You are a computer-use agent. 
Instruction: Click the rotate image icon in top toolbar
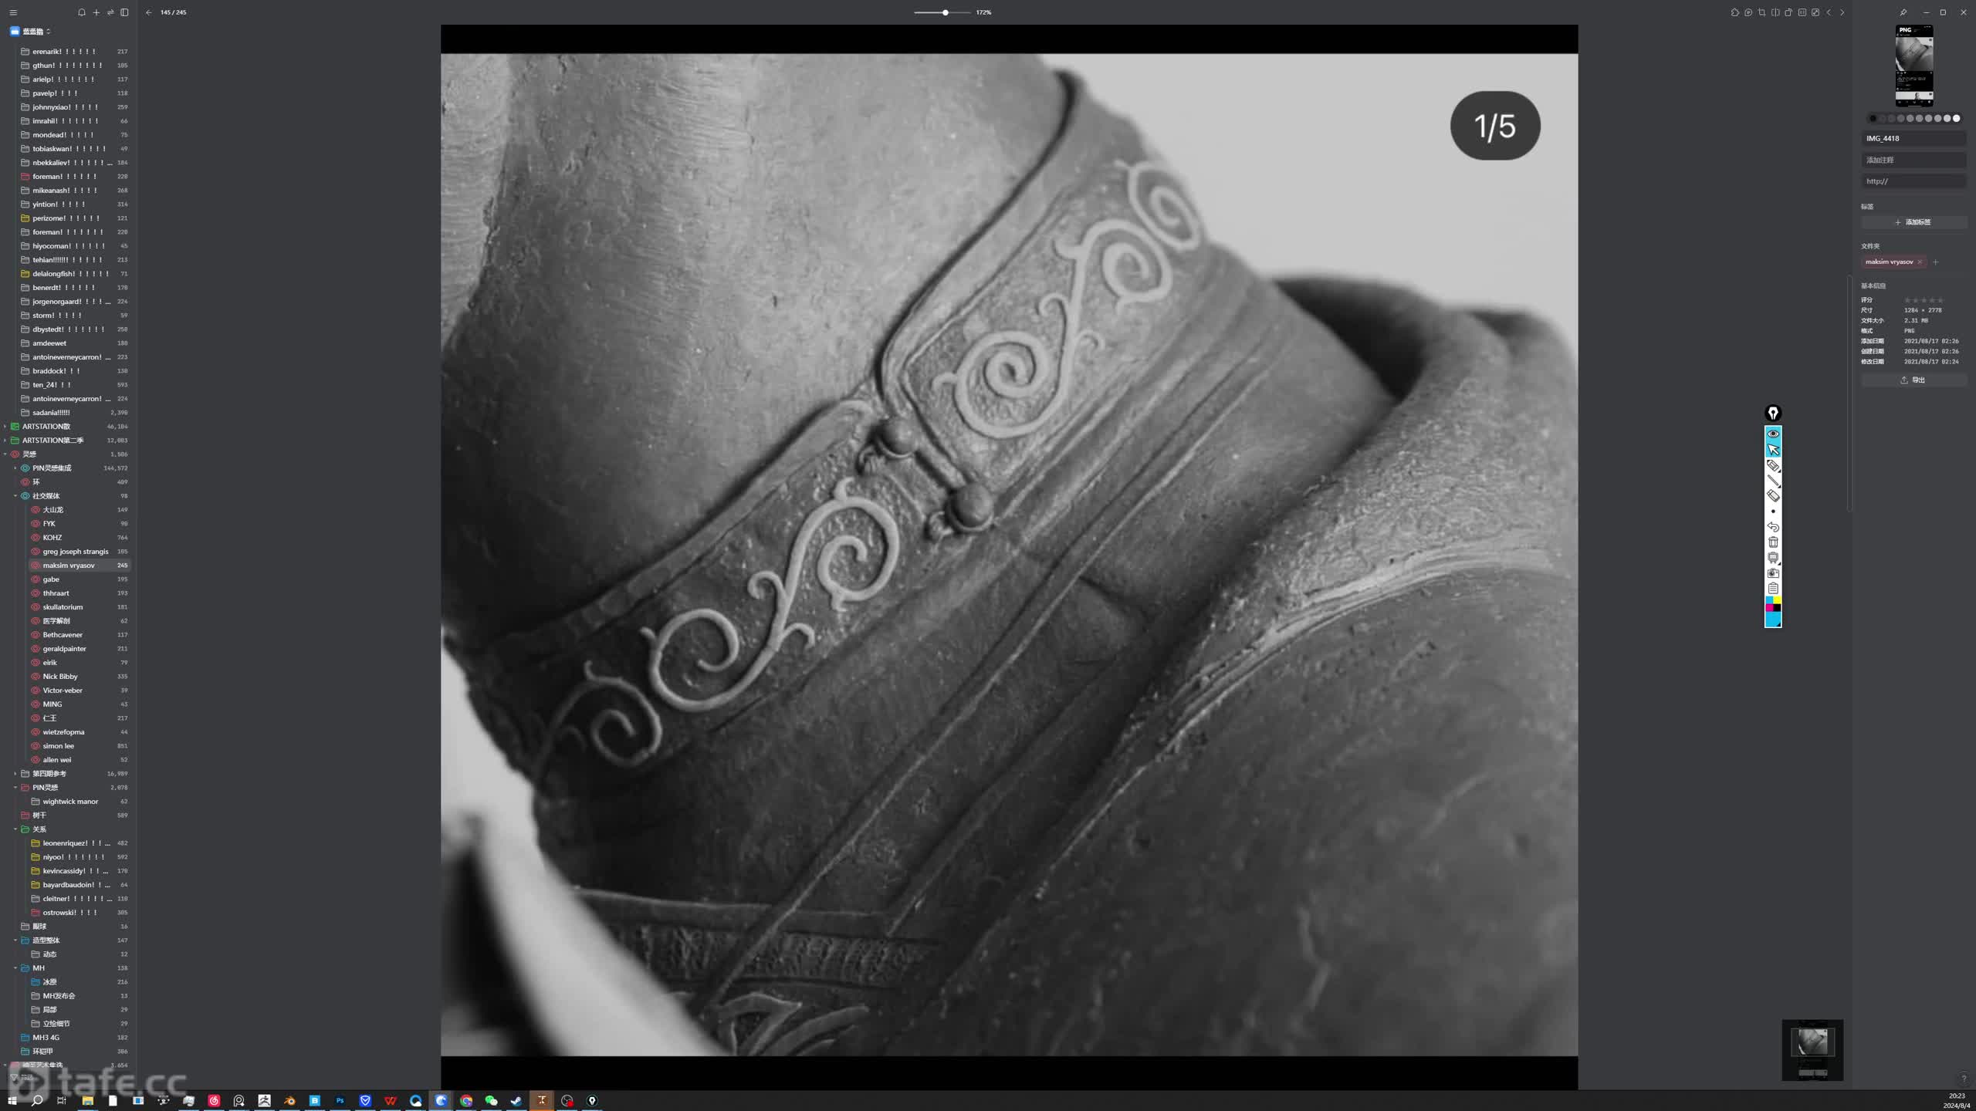[1788, 12]
